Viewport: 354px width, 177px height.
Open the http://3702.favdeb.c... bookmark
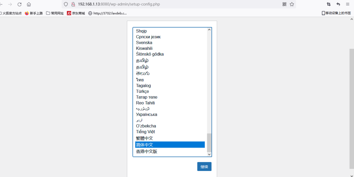[107, 13]
